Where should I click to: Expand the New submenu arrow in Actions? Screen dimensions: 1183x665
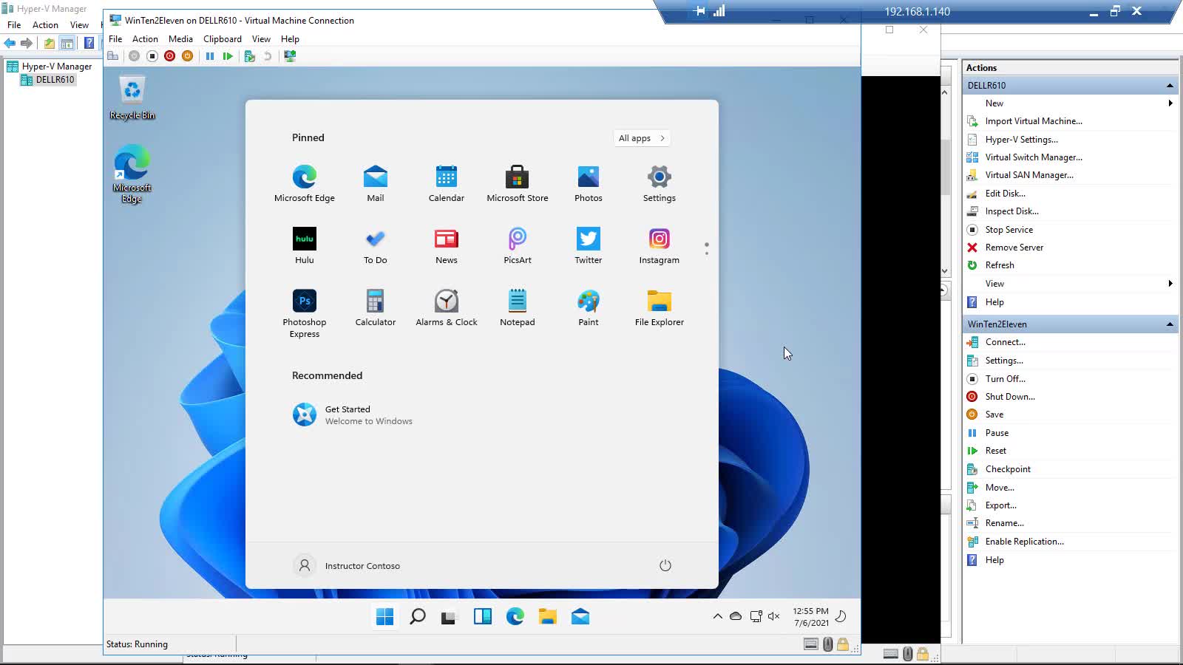point(1170,103)
